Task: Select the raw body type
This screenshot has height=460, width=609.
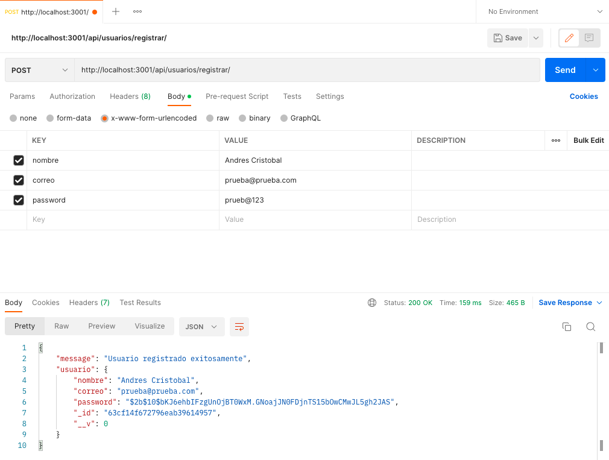Action: click(210, 118)
